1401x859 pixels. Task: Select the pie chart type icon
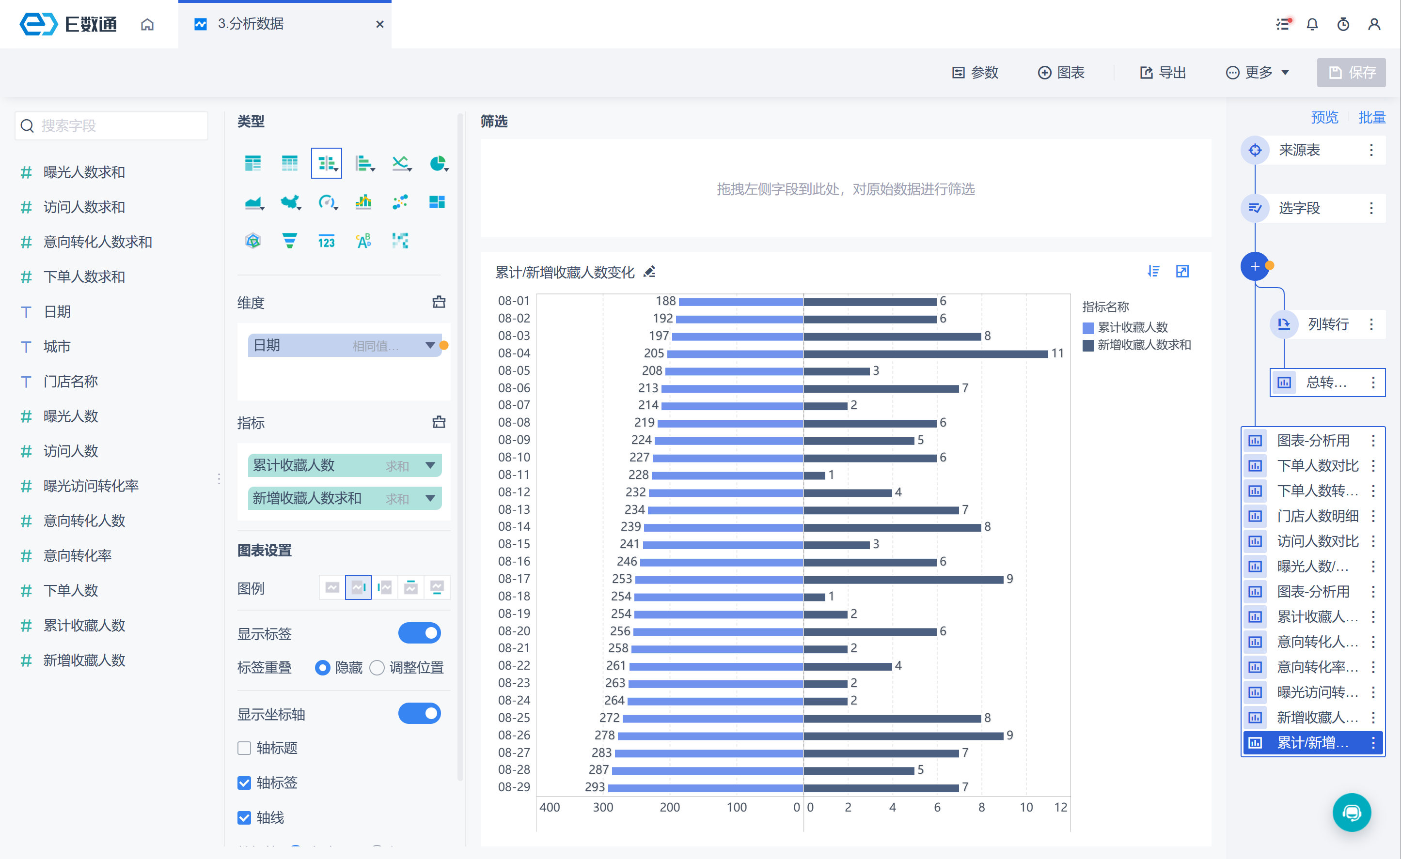point(438,164)
